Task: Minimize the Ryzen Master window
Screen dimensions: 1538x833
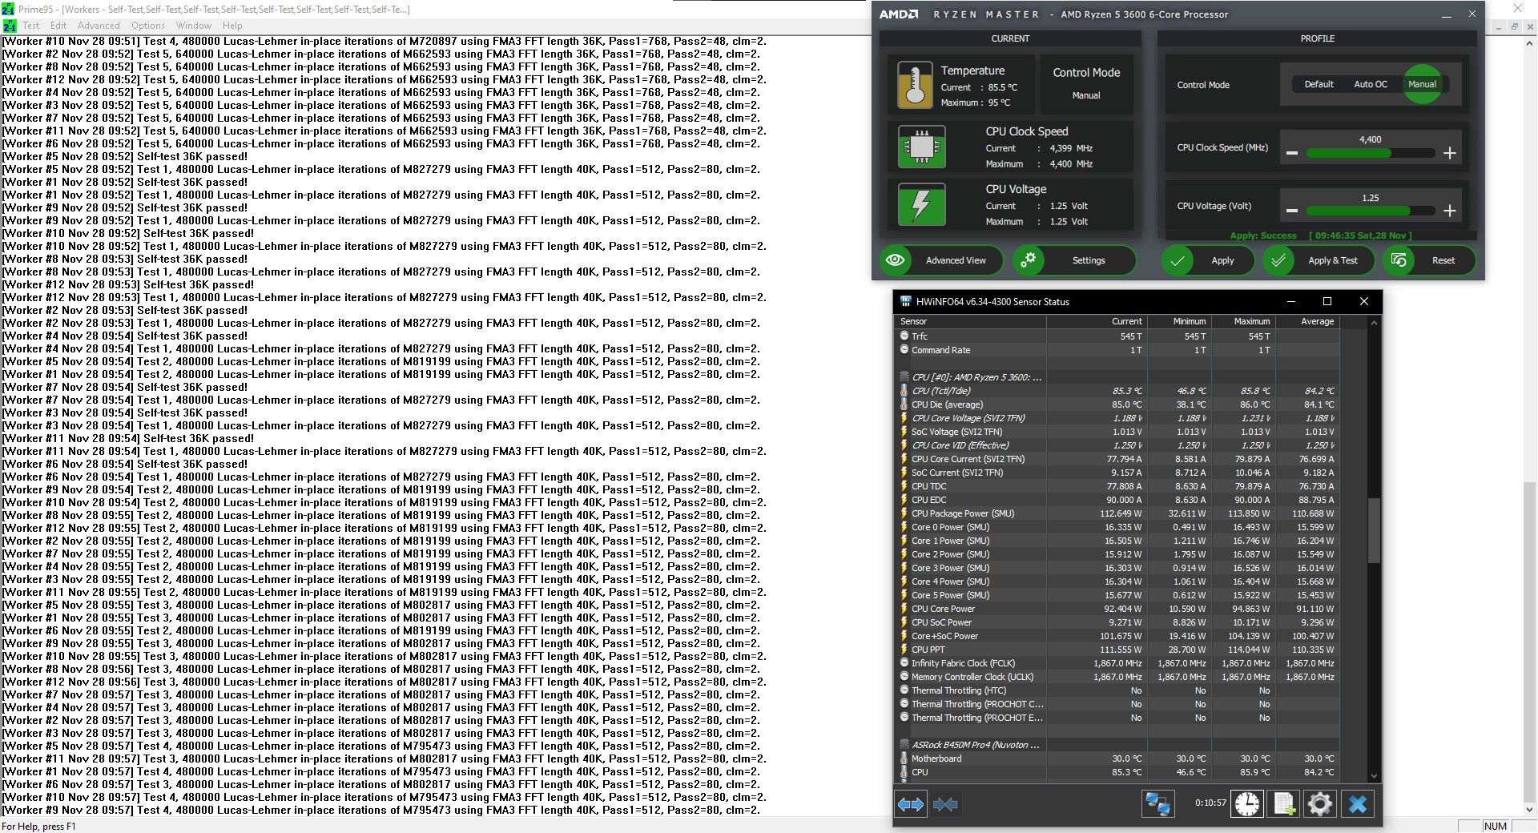Action: pos(1447,14)
